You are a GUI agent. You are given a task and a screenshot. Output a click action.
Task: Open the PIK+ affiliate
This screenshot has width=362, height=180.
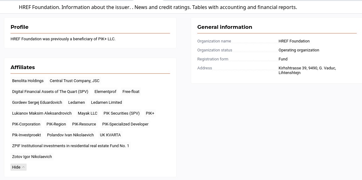150,113
